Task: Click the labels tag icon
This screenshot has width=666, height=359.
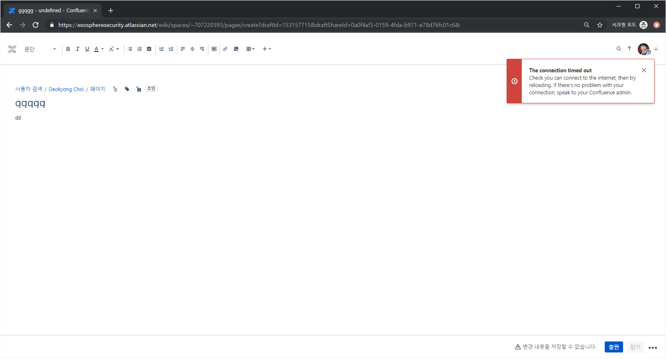Action: point(127,89)
